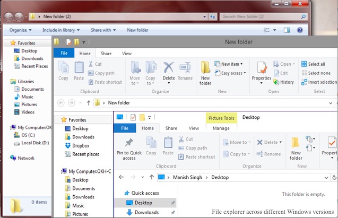Toggle the preview pane icon in Windows 7 toolbar
The width and height of the screenshot is (338, 218).
[x=287, y=30]
